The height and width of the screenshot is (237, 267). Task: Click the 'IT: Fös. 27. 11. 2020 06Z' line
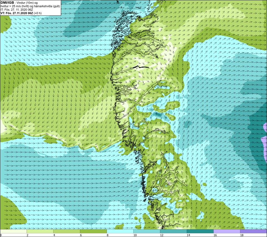(x=17, y=10)
